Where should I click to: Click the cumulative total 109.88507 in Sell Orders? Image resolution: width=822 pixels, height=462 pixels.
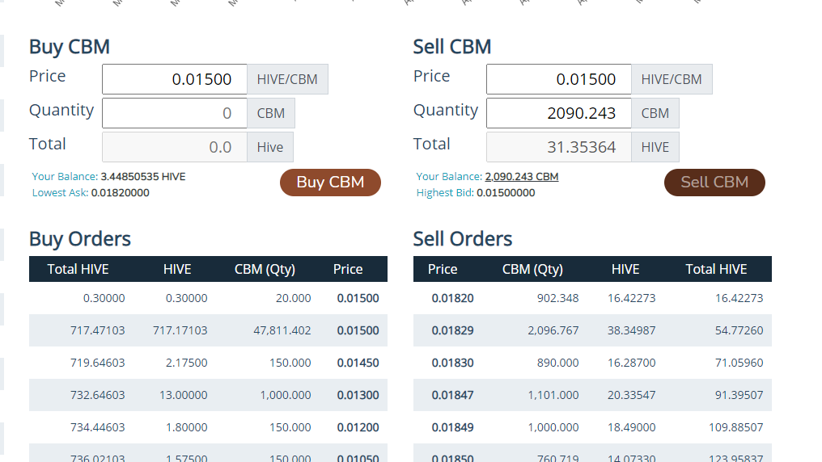(x=736, y=427)
